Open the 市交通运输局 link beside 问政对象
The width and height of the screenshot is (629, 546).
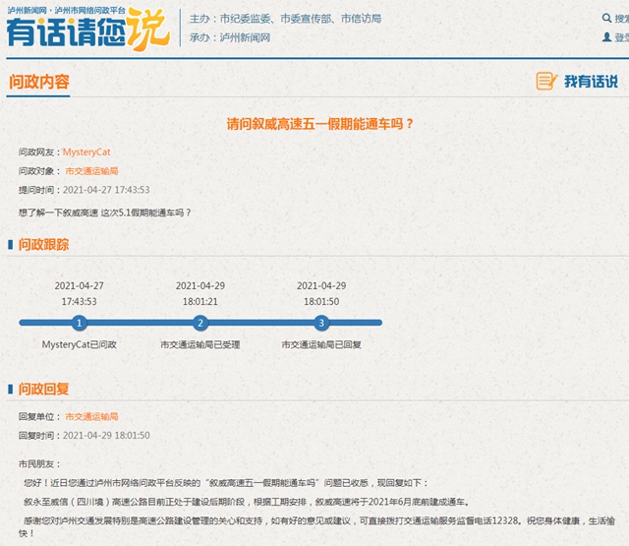click(x=91, y=171)
